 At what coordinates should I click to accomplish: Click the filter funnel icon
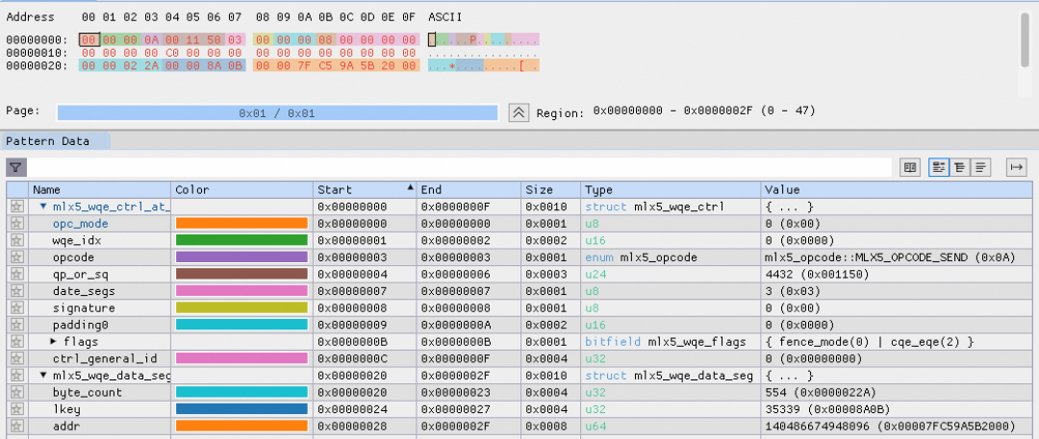16,167
